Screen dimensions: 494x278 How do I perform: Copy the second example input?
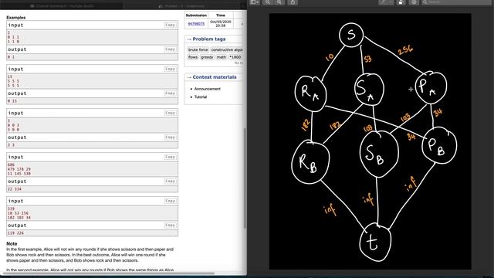click(x=170, y=69)
